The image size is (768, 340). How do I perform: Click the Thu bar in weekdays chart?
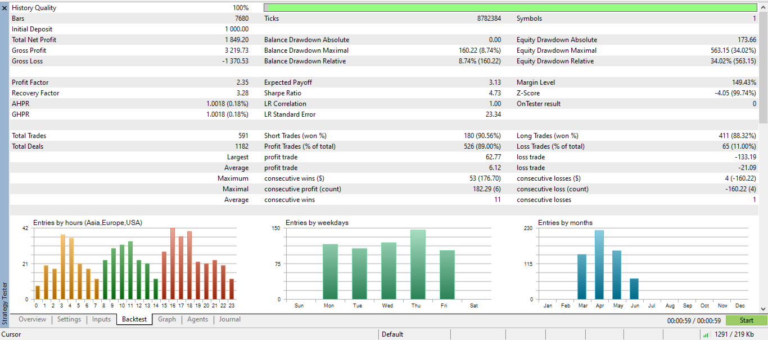pos(418,264)
